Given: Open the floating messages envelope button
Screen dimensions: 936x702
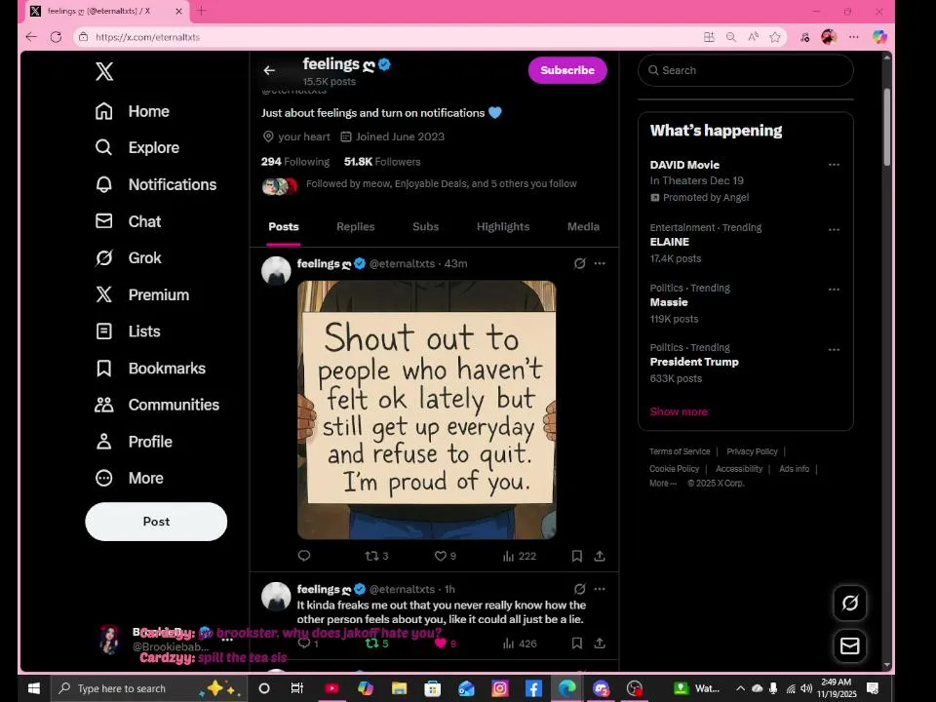Looking at the screenshot, I should point(850,645).
